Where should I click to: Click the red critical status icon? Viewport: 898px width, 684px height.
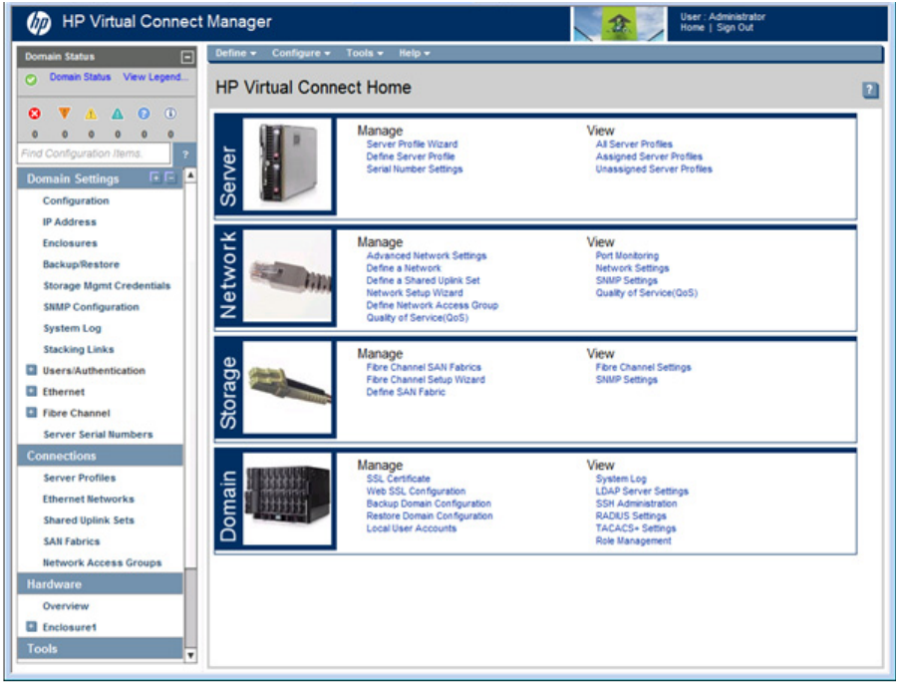[x=35, y=114]
